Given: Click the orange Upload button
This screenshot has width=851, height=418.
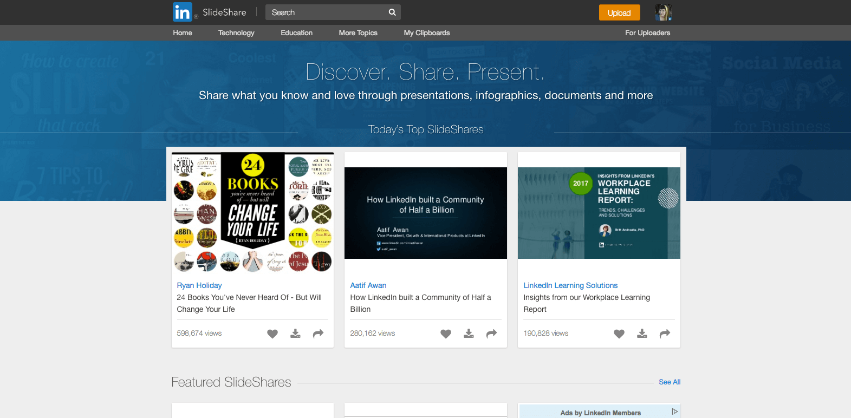Looking at the screenshot, I should point(619,12).
